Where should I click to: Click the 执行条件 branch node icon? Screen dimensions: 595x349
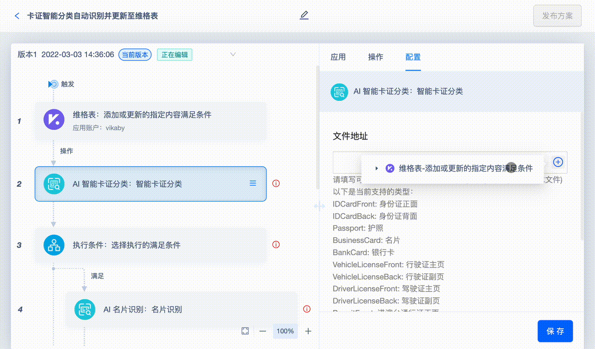(54, 245)
